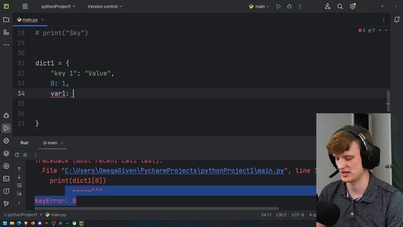Open Project tool window folder icon
Screen dimensions: 403x227
point(6,20)
